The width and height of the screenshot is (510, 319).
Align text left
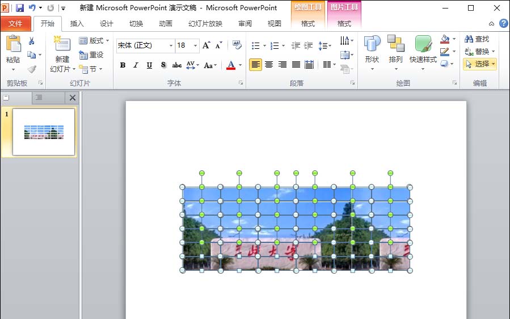point(256,65)
